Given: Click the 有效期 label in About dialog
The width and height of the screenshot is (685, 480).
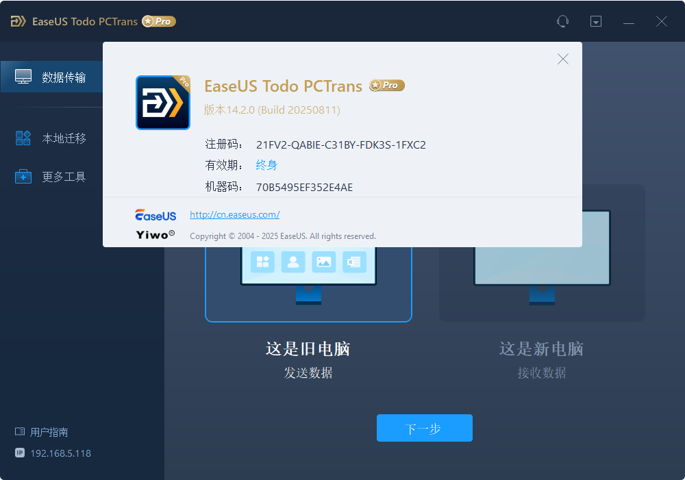Looking at the screenshot, I should pyautogui.click(x=224, y=165).
